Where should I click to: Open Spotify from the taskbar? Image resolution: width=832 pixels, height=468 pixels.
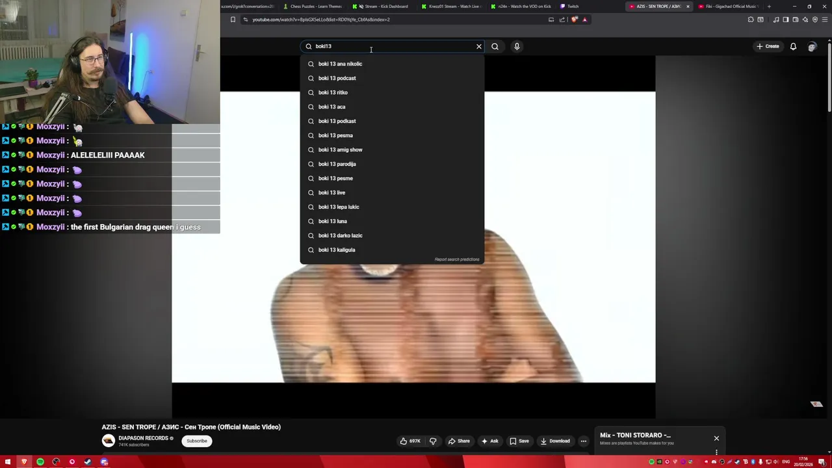40,461
